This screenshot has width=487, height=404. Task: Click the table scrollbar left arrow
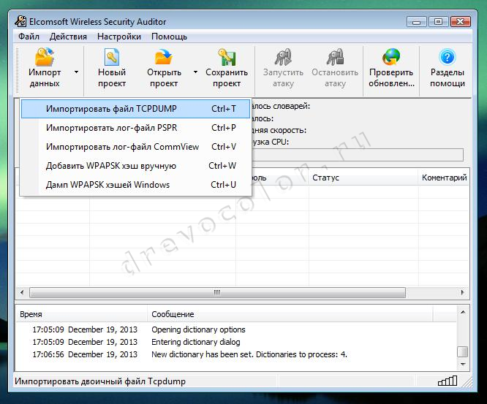22,292
